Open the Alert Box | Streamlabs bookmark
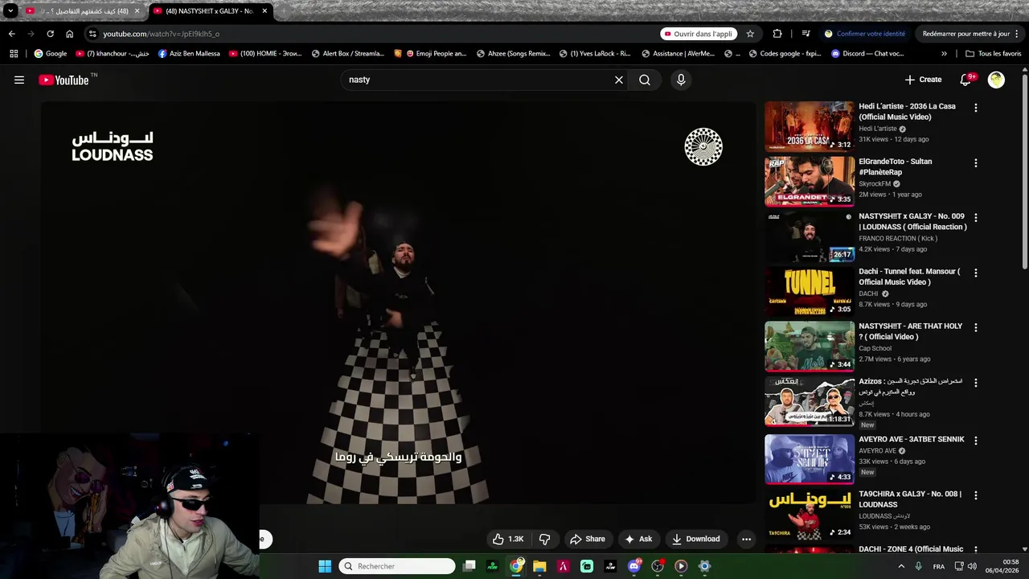Viewport: 1029px width, 579px height. tap(347, 54)
